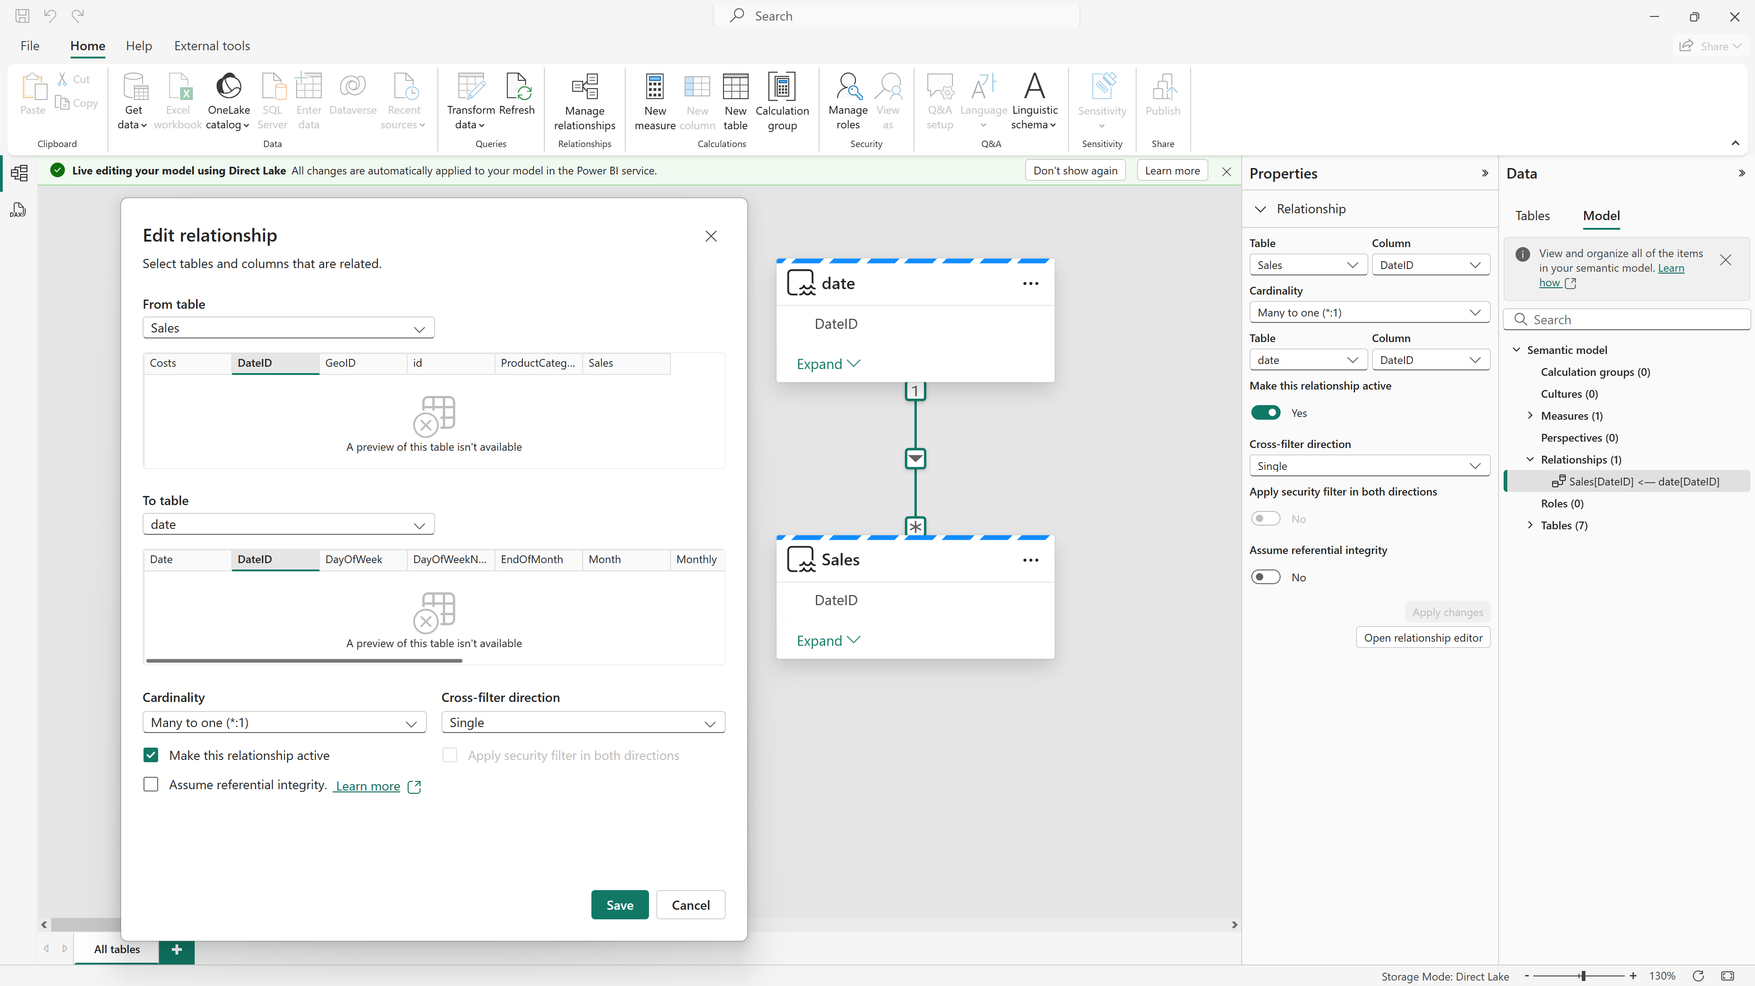Image resolution: width=1755 pixels, height=986 pixels.
Task: Open the Cardinality dropdown in dialog
Action: [x=284, y=722]
